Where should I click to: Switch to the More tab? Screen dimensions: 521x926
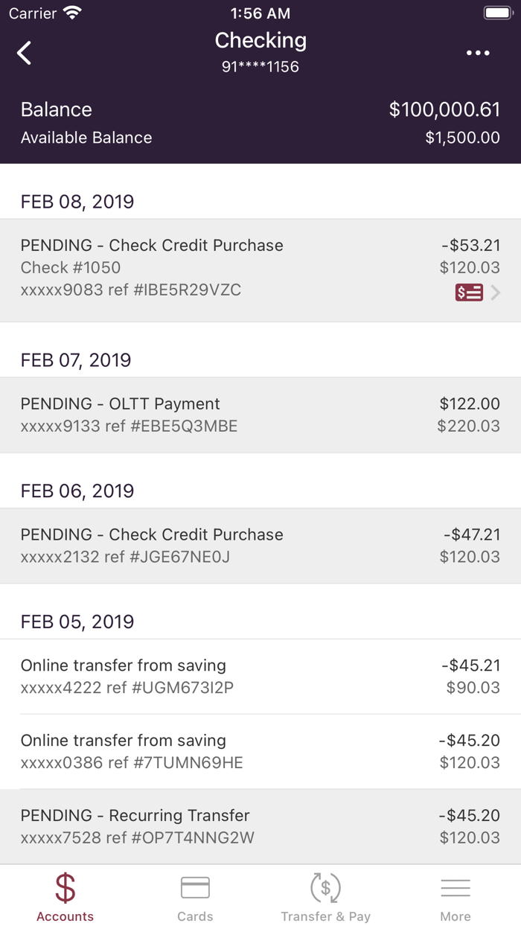[x=456, y=895]
